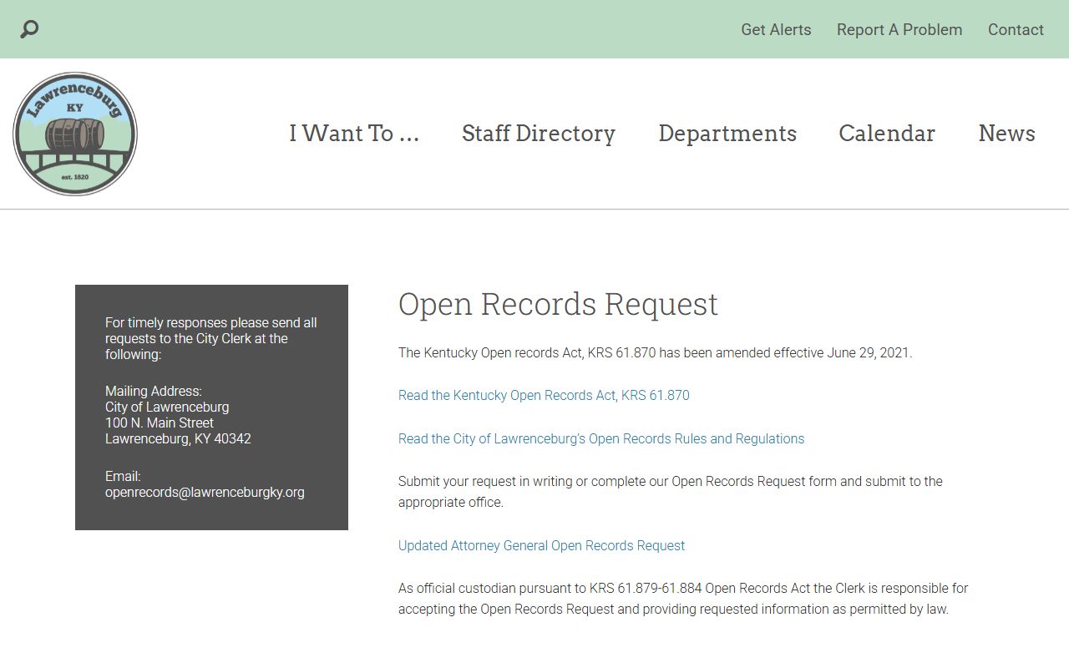Select Calendar in main navigation

[887, 134]
